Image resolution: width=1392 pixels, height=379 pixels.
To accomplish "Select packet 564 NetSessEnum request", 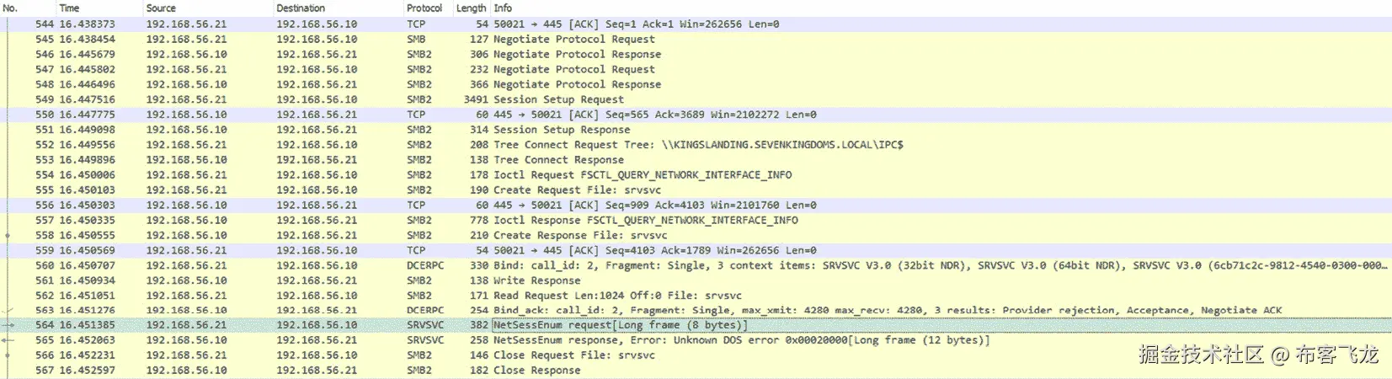I will (x=696, y=325).
